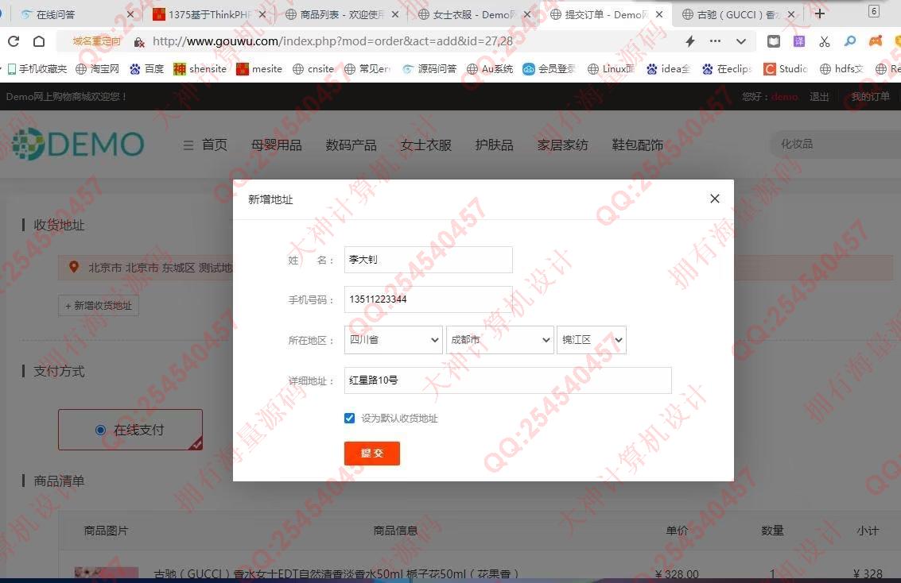Reload the page with the refresh icon
The image size is (901, 583).
coord(14,41)
